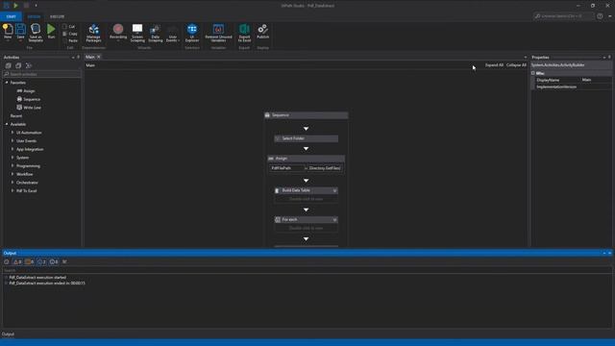Image resolution: width=615 pixels, height=346 pixels.
Task: Select the Select Folder activity
Action: [x=306, y=138]
